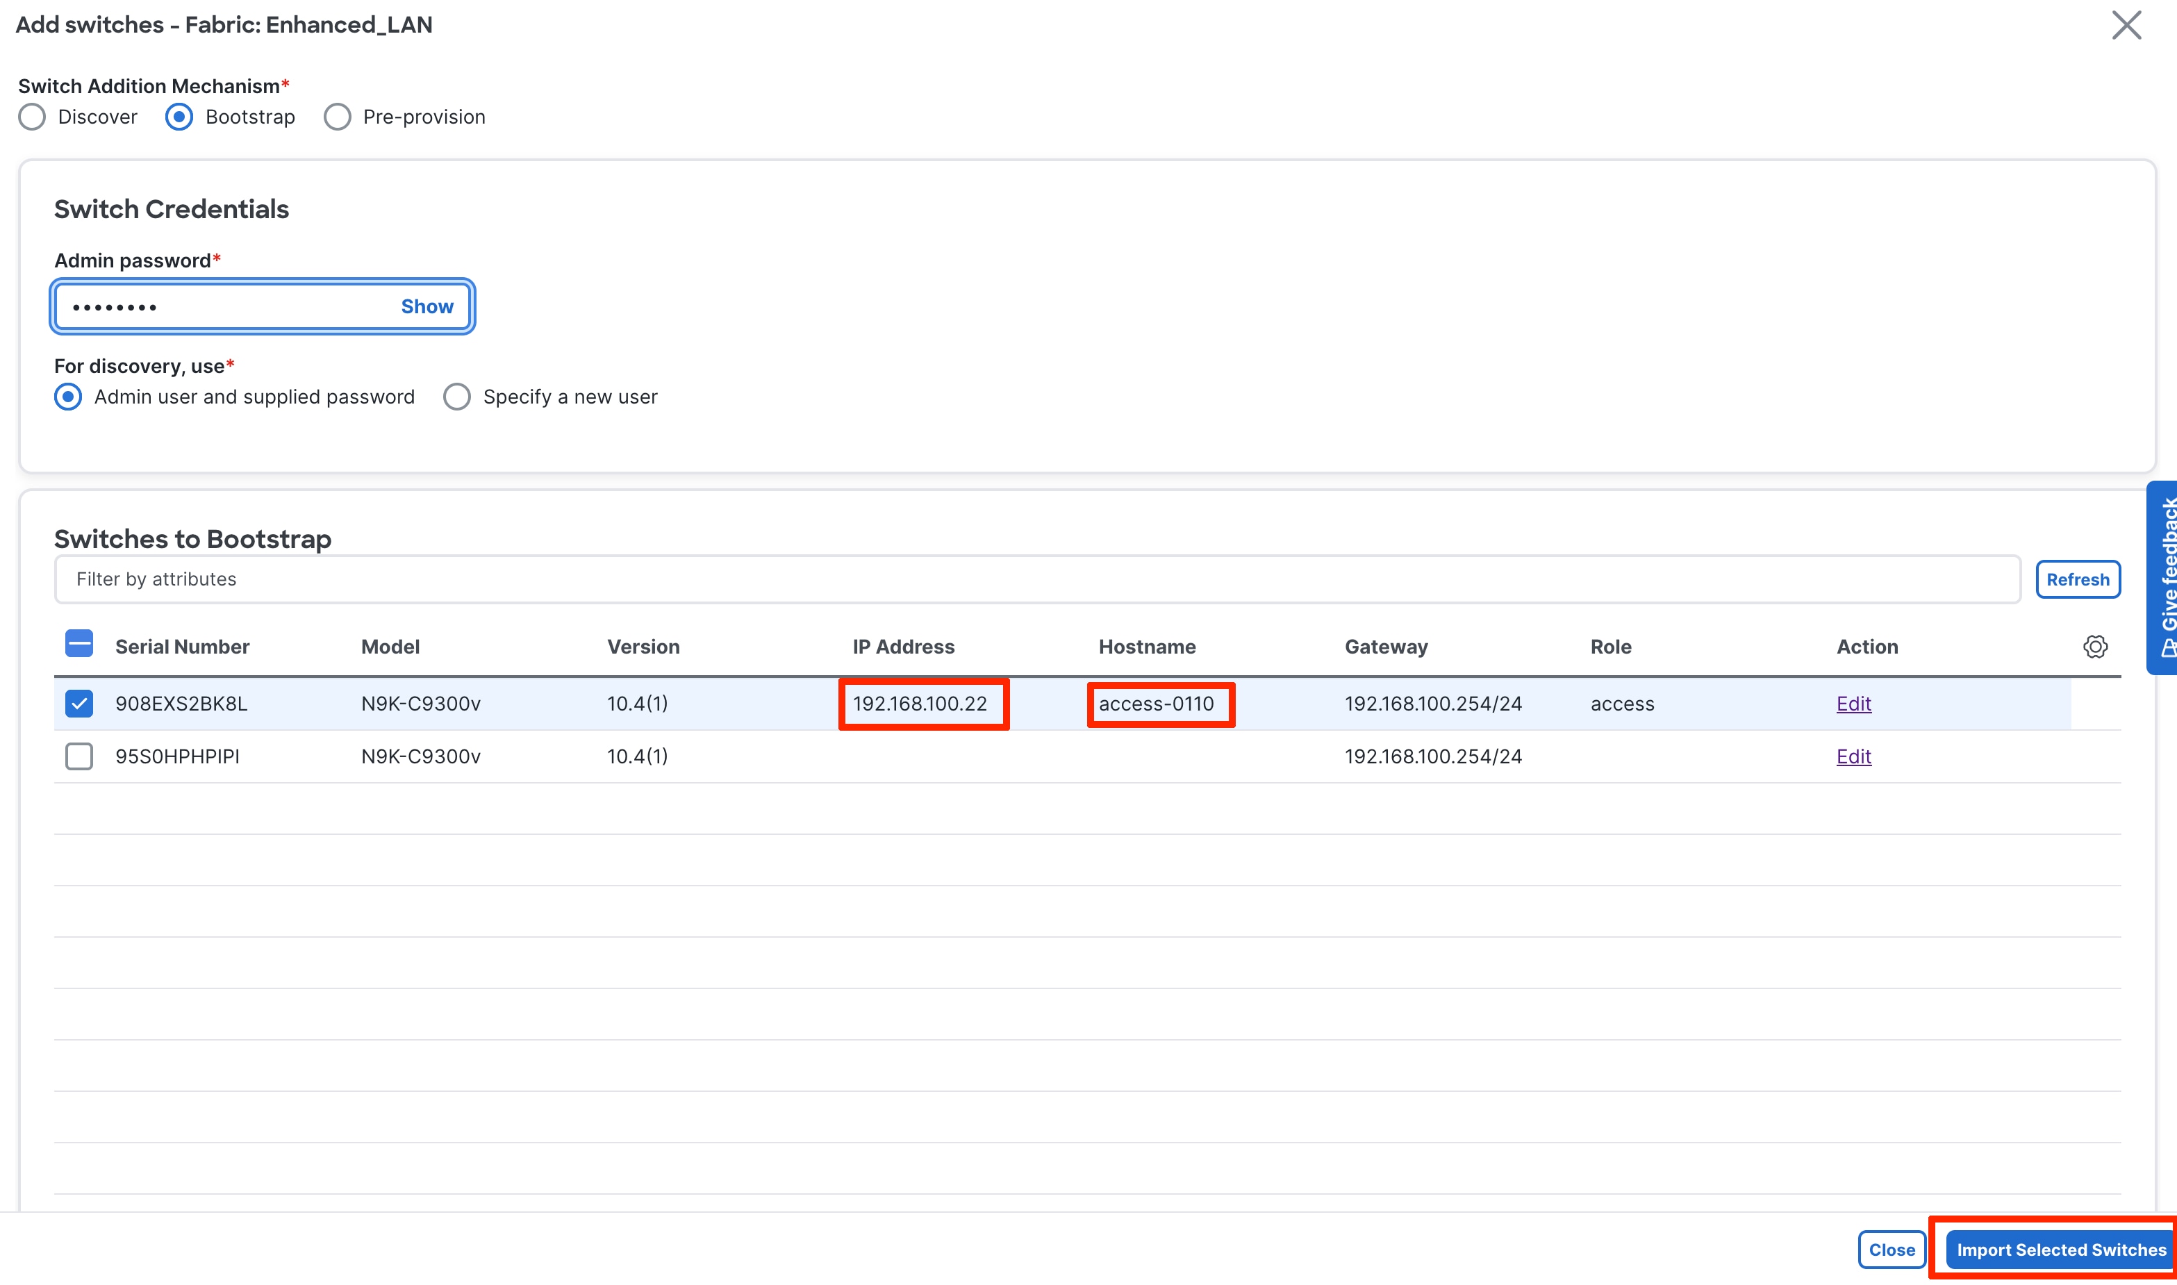Check switch 95S0HPHPIPI
Screen dimensions: 2177x1285
(78, 756)
